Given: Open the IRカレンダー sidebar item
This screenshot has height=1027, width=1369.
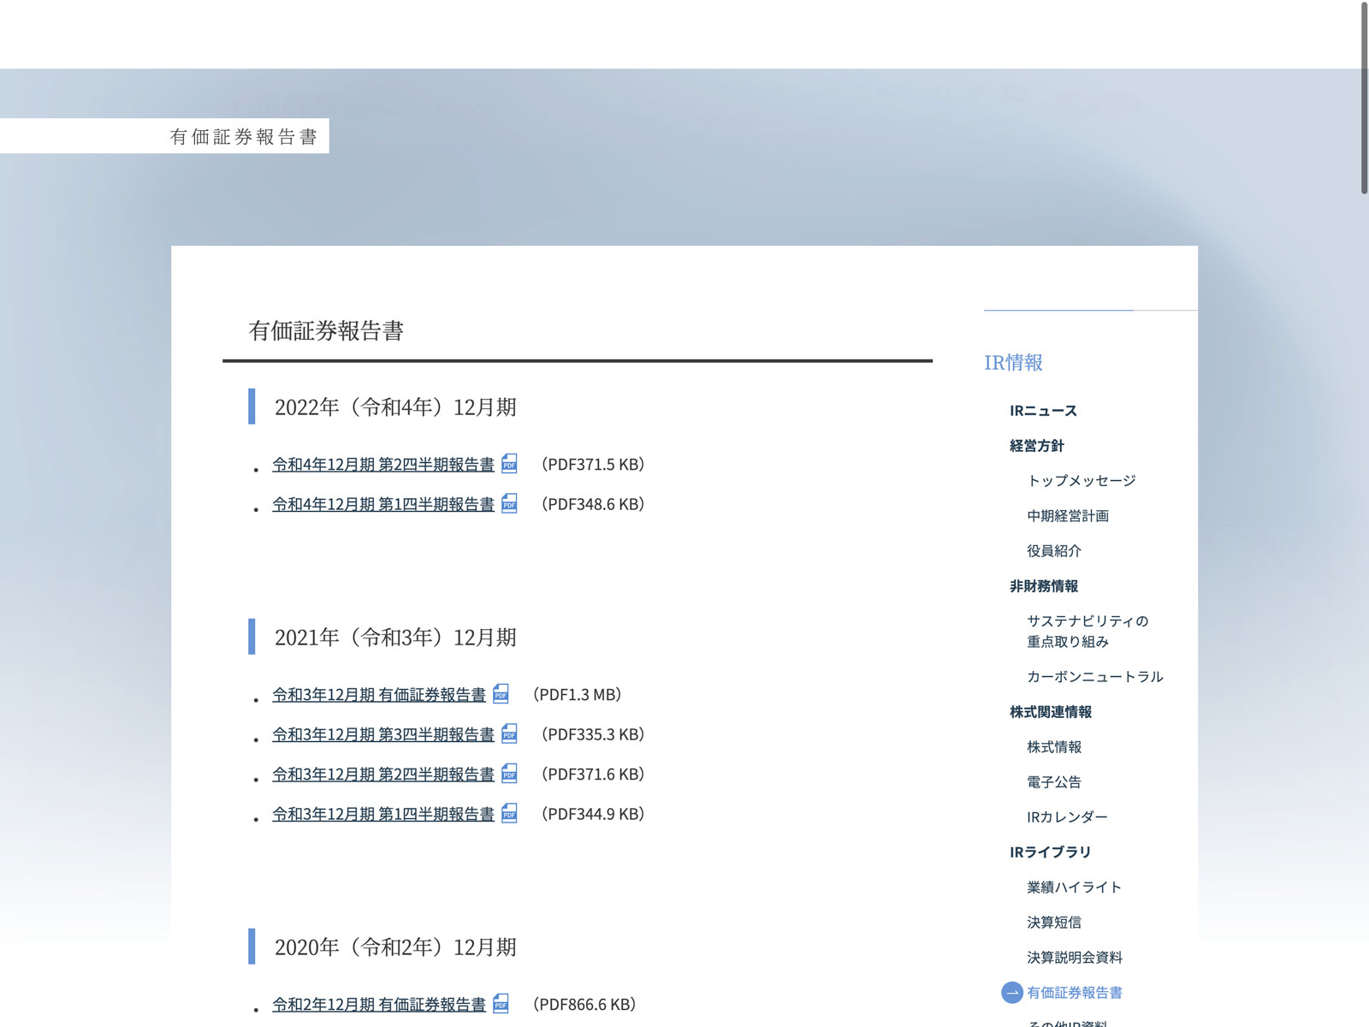Looking at the screenshot, I should pos(1067,817).
